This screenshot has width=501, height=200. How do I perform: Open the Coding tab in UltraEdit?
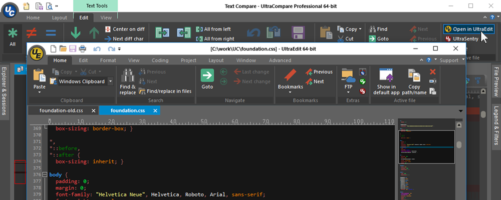pos(160,60)
